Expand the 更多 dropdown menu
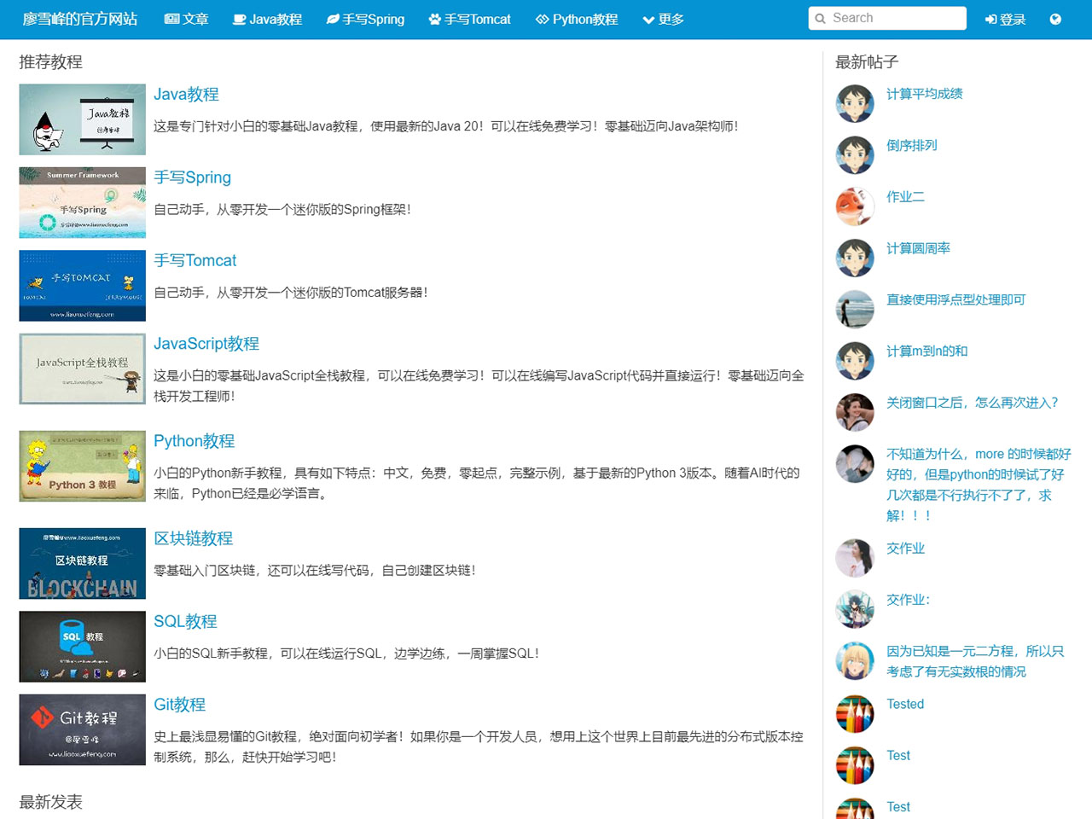The height and width of the screenshot is (819, 1092). [663, 19]
